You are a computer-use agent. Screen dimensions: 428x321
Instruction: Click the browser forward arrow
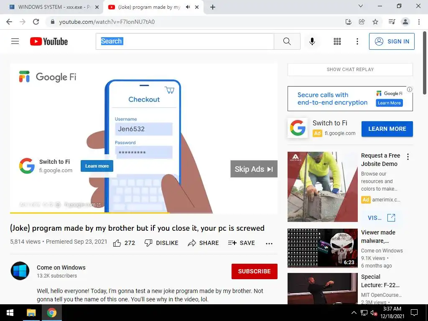(23, 22)
